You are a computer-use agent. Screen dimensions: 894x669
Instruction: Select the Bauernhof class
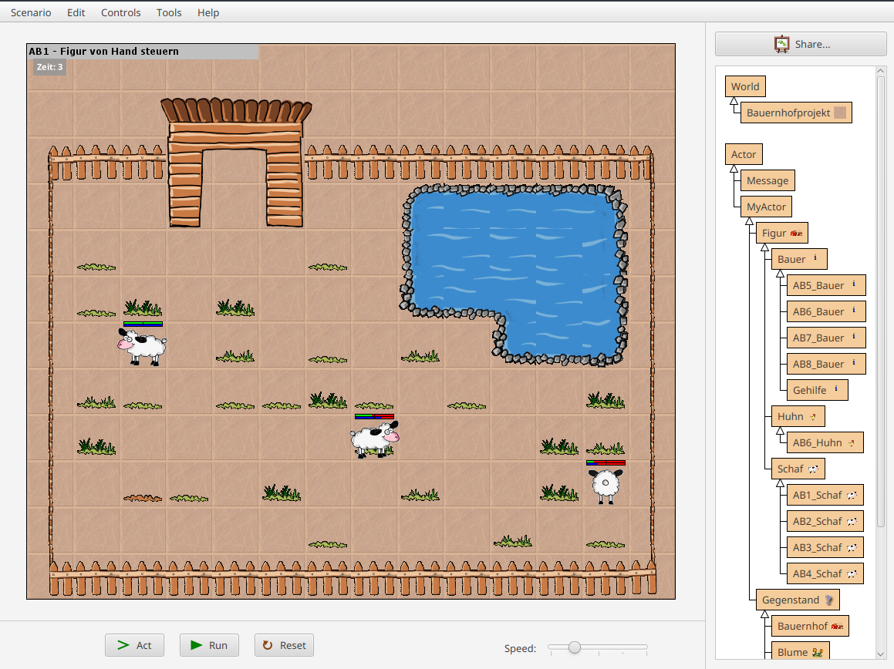(x=810, y=627)
